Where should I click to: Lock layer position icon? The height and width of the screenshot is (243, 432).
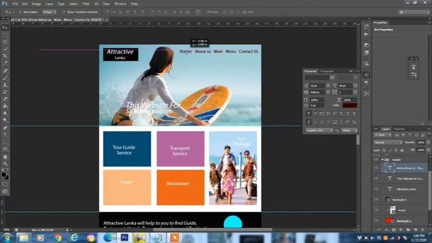(x=396, y=150)
